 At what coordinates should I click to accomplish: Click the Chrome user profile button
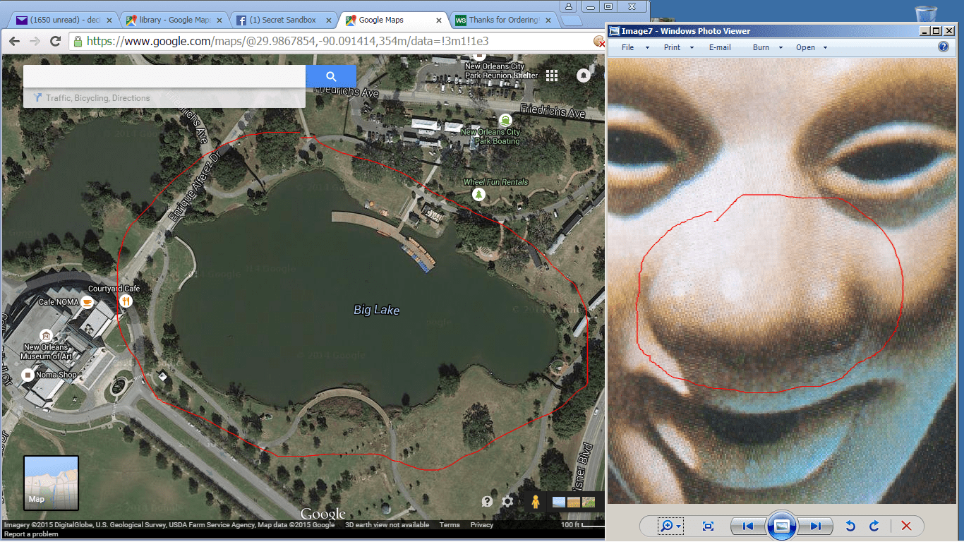click(567, 6)
